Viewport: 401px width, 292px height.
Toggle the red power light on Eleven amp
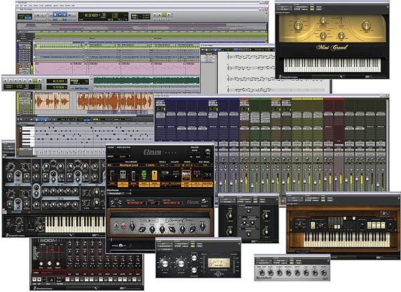click(x=124, y=226)
